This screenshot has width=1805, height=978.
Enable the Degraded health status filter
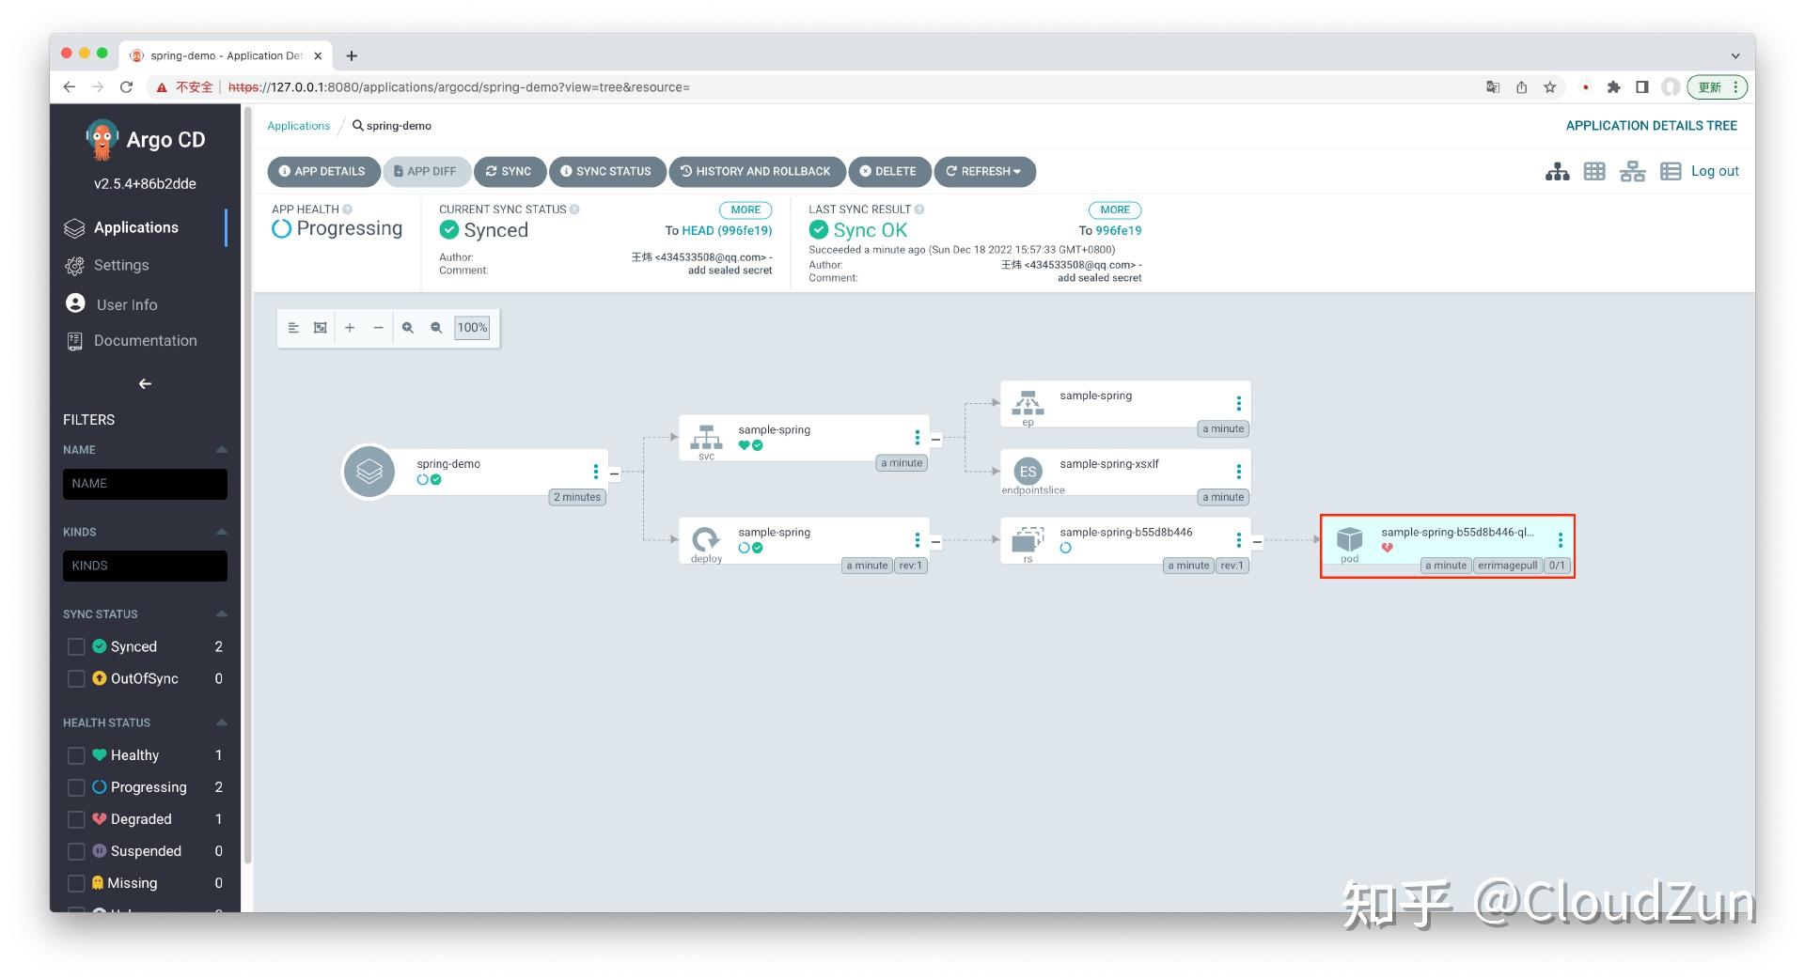[76, 818]
